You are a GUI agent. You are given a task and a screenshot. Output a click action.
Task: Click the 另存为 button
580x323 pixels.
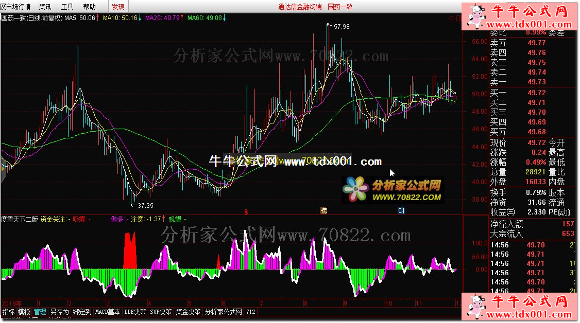(x=60, y=312)
